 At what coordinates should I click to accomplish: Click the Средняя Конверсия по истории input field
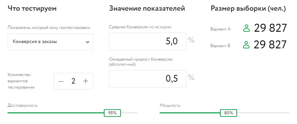pyautogui.click(x=147, y=42)
